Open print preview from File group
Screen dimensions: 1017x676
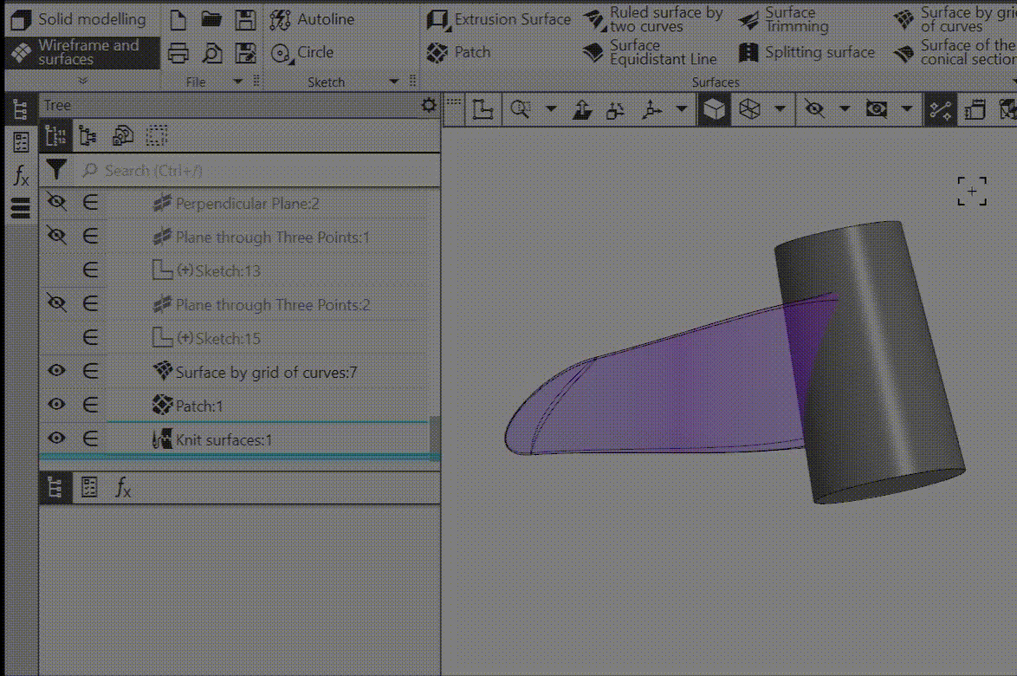pos(212,53)
